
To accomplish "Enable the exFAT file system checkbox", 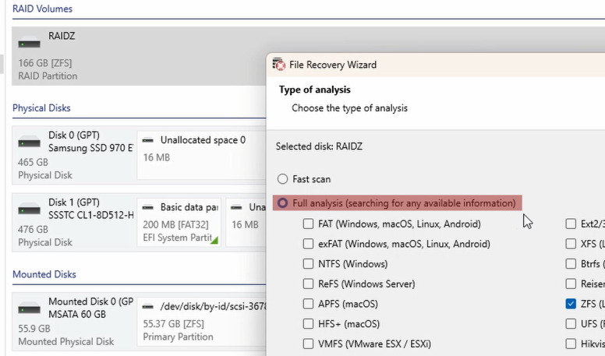I will [308, 244].
